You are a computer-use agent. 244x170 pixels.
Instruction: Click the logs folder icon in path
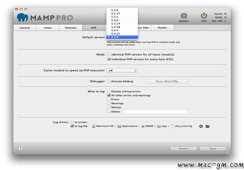coord(159,126)
